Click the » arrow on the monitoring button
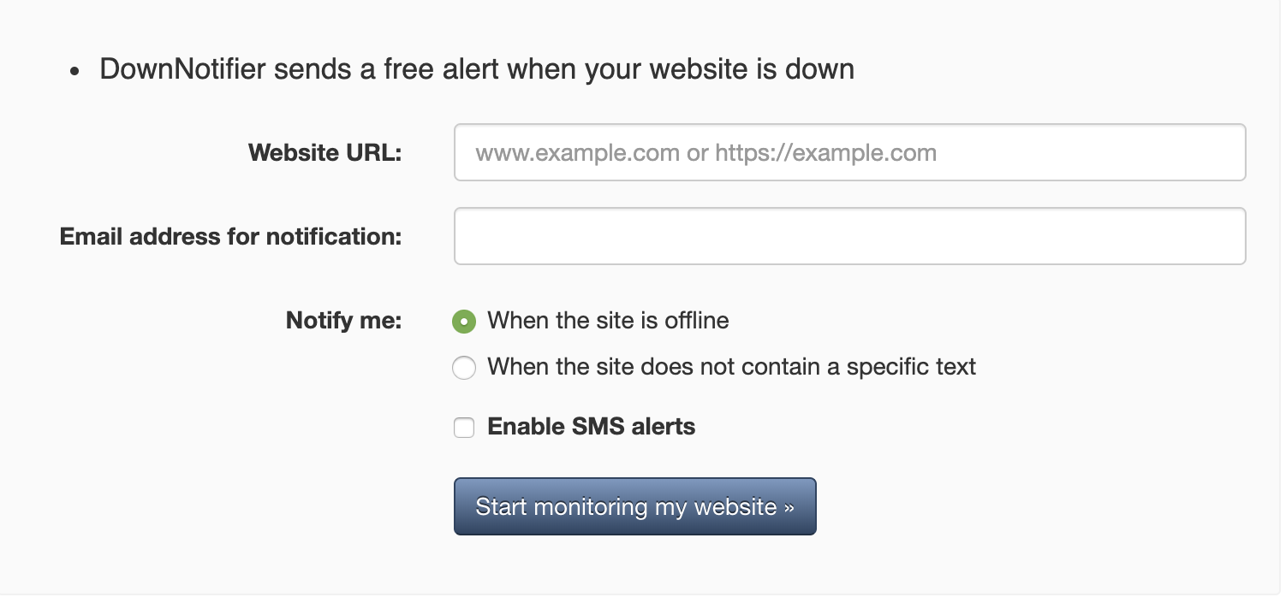1286x597 pixels. [789, 508]
